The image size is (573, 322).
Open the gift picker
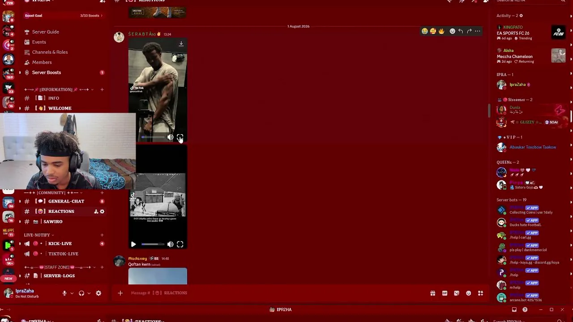tap(433, 293)
